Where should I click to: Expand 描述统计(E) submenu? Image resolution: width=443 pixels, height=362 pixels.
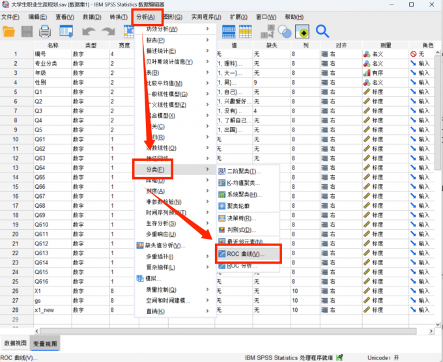(x=175, y=51)
